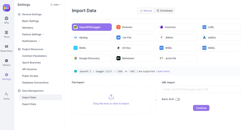Open Export Data in settings menu
Image resolution: width=248 pixels, height=130 pixels.
(29, 104)
